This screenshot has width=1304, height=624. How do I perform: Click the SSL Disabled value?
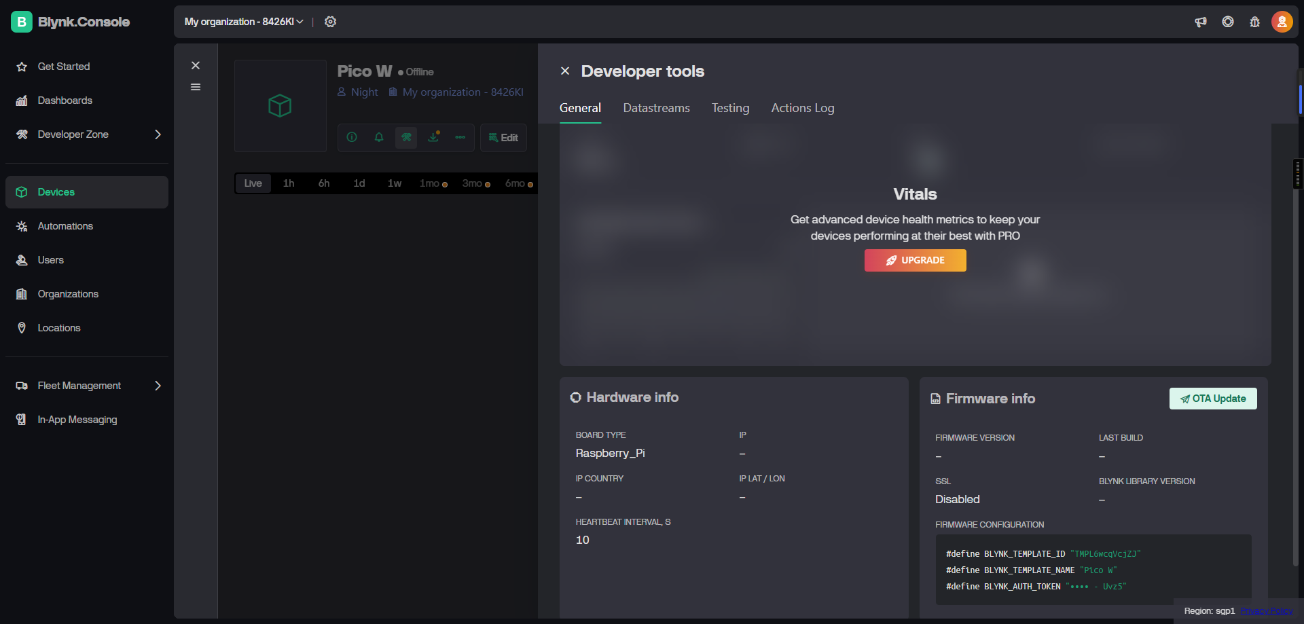point(958,499)
